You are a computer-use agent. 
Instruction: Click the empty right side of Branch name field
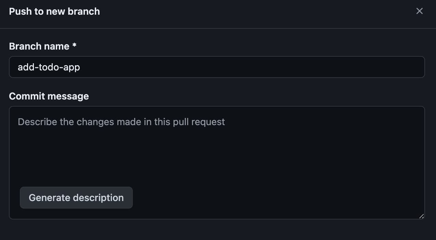pos(308,67)
